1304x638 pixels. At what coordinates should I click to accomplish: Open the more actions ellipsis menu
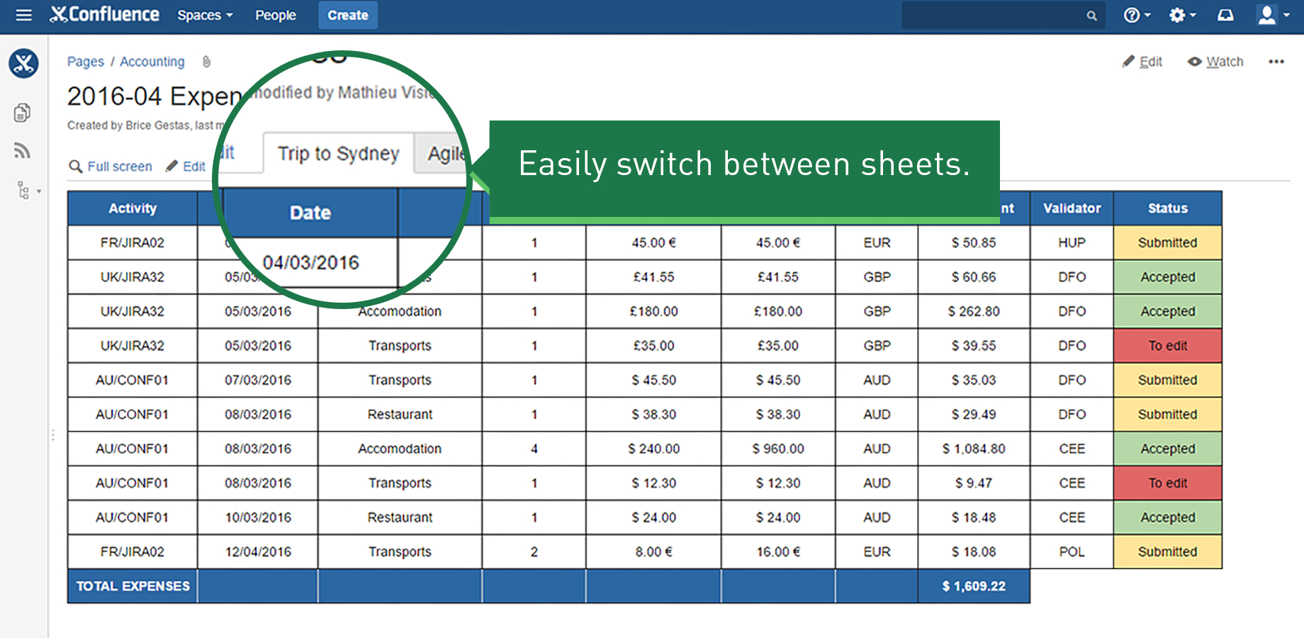tap(1276, 62)
